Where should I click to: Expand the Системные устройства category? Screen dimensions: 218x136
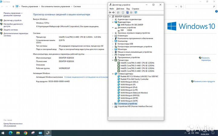(x=113, y=104)
